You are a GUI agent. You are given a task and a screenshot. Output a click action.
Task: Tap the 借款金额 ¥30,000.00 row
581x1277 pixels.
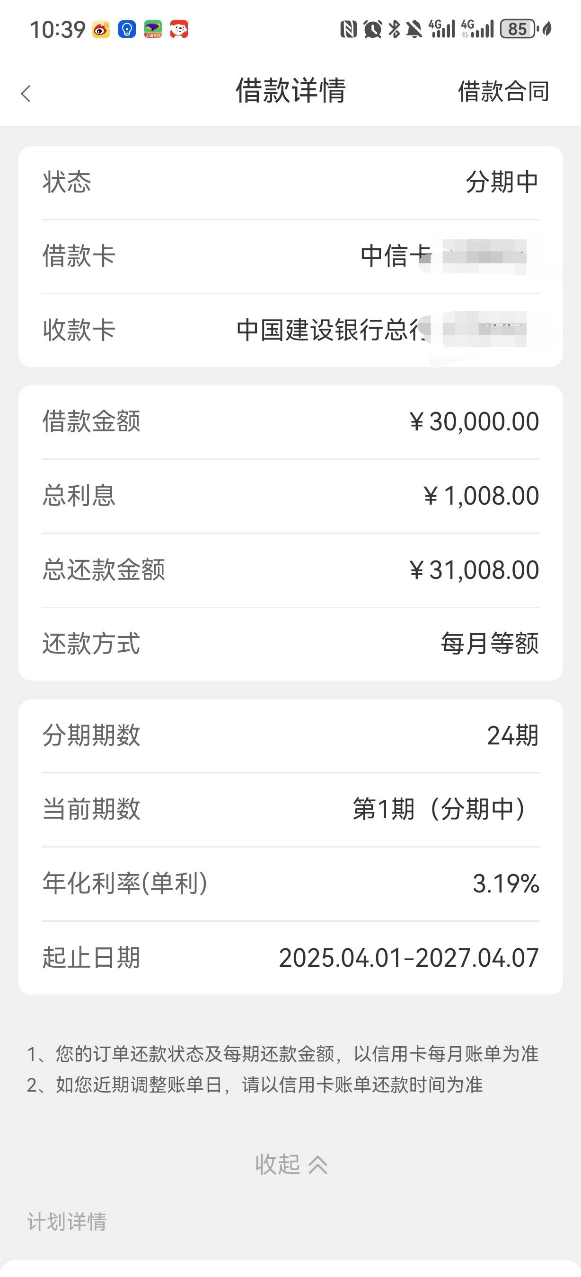[290, 422]
